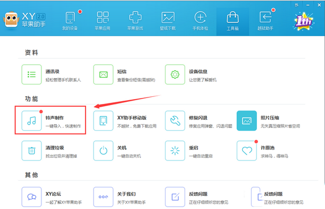The height and width of the screenshot is (209, 325).
Task: Click the 不越狱，免费下载应用 description
Action: point(137,126)
